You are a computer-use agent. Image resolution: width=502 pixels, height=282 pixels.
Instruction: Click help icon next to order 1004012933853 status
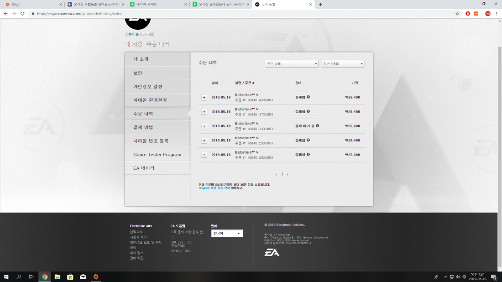(x=309, y=140)
